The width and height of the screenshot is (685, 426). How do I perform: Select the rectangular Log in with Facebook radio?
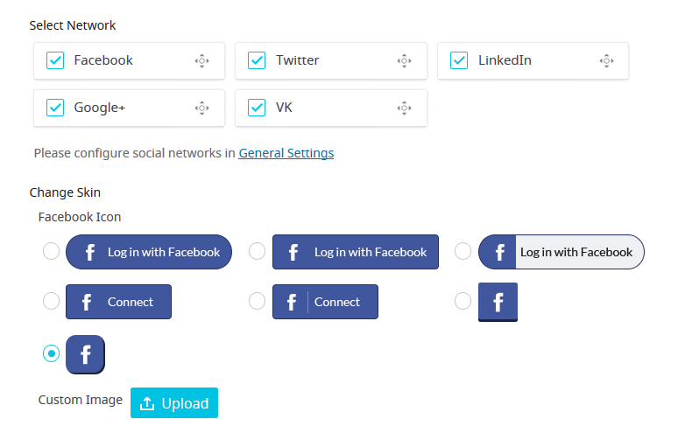click(257, 251)
